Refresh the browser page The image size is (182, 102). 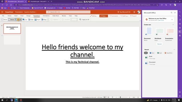point(7,5)
